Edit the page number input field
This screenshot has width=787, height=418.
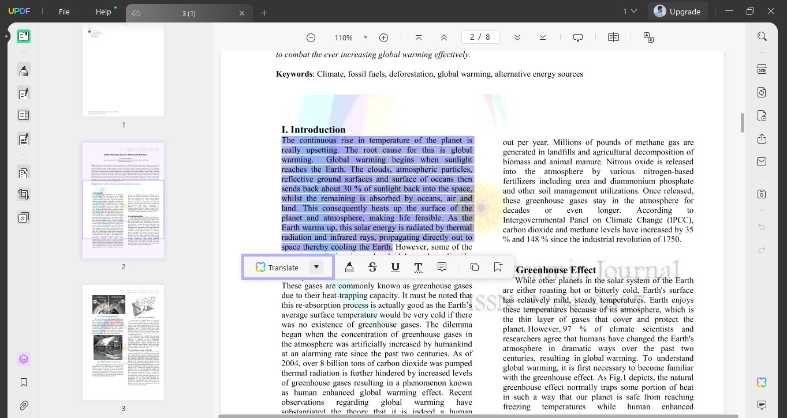[480, 36]
